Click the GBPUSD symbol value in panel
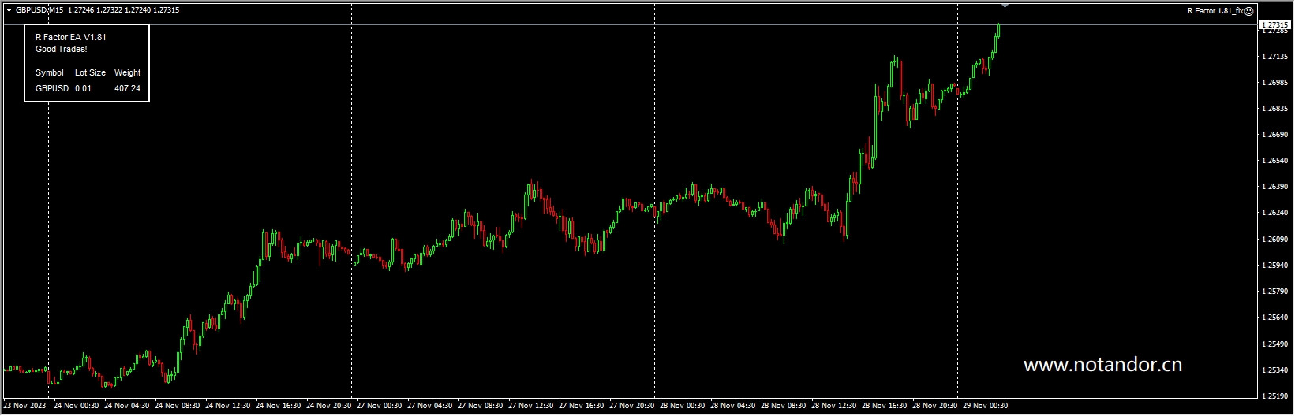Viewport: 1295px width, 416px height. pyautogui.click(x=52, y=88)
